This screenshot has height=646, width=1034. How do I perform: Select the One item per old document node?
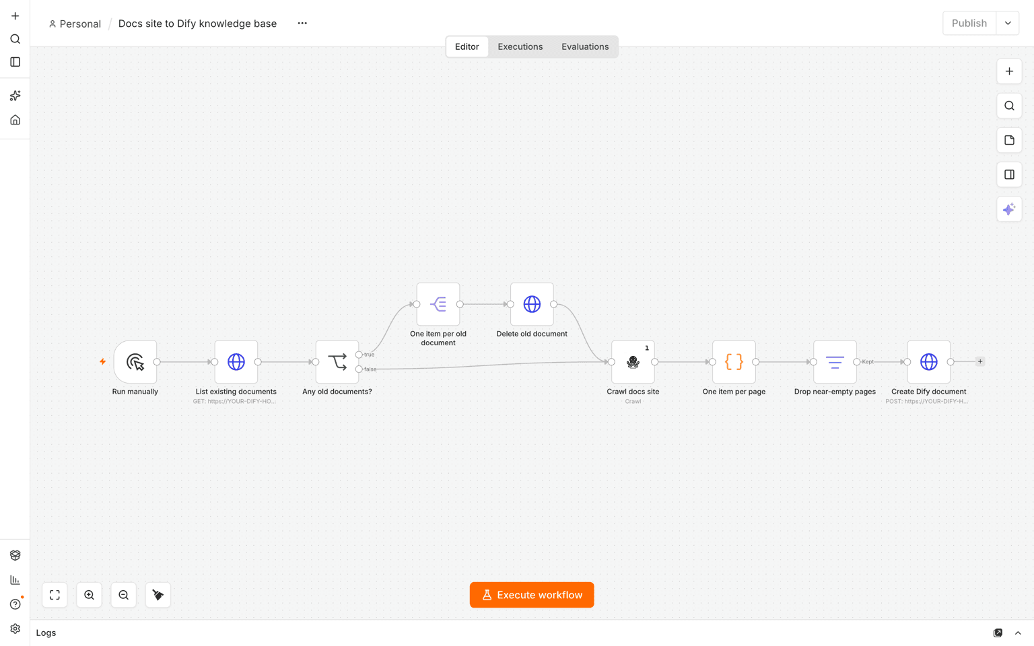tap(438, 304)
